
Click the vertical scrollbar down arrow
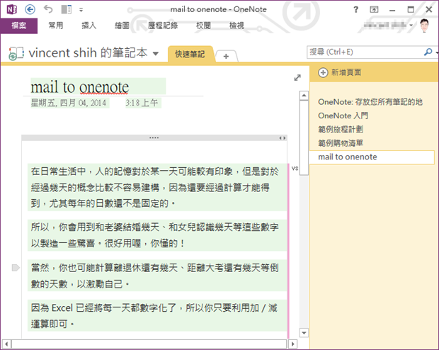pyautogui.click(x=304, y=332)
